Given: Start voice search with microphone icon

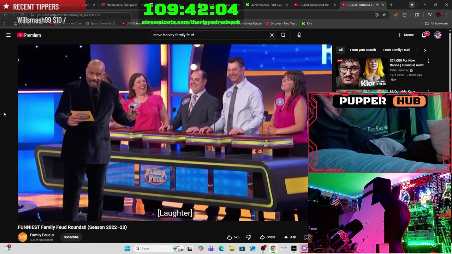Looking at the screenshot, I should tap(299, 35).
